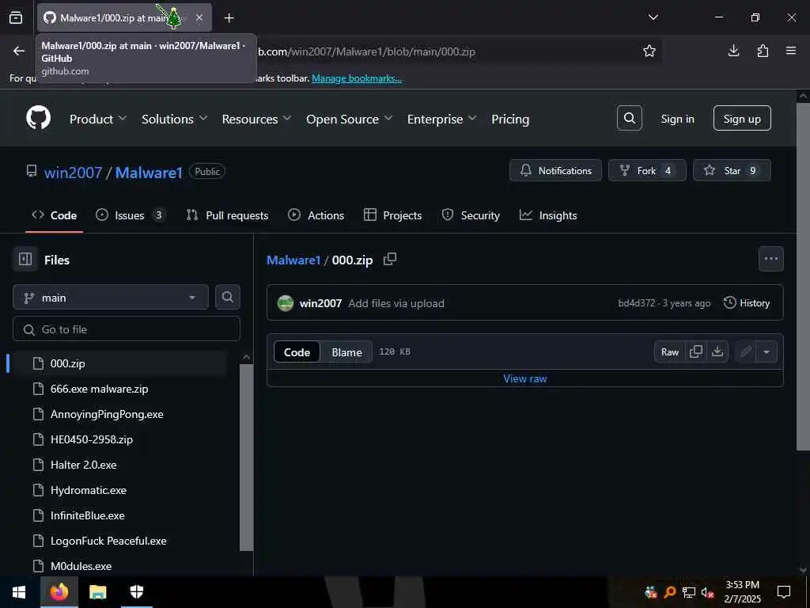Click the Notifications button
Viewport: 810px width, 608px height.
(x=555, y=170)
